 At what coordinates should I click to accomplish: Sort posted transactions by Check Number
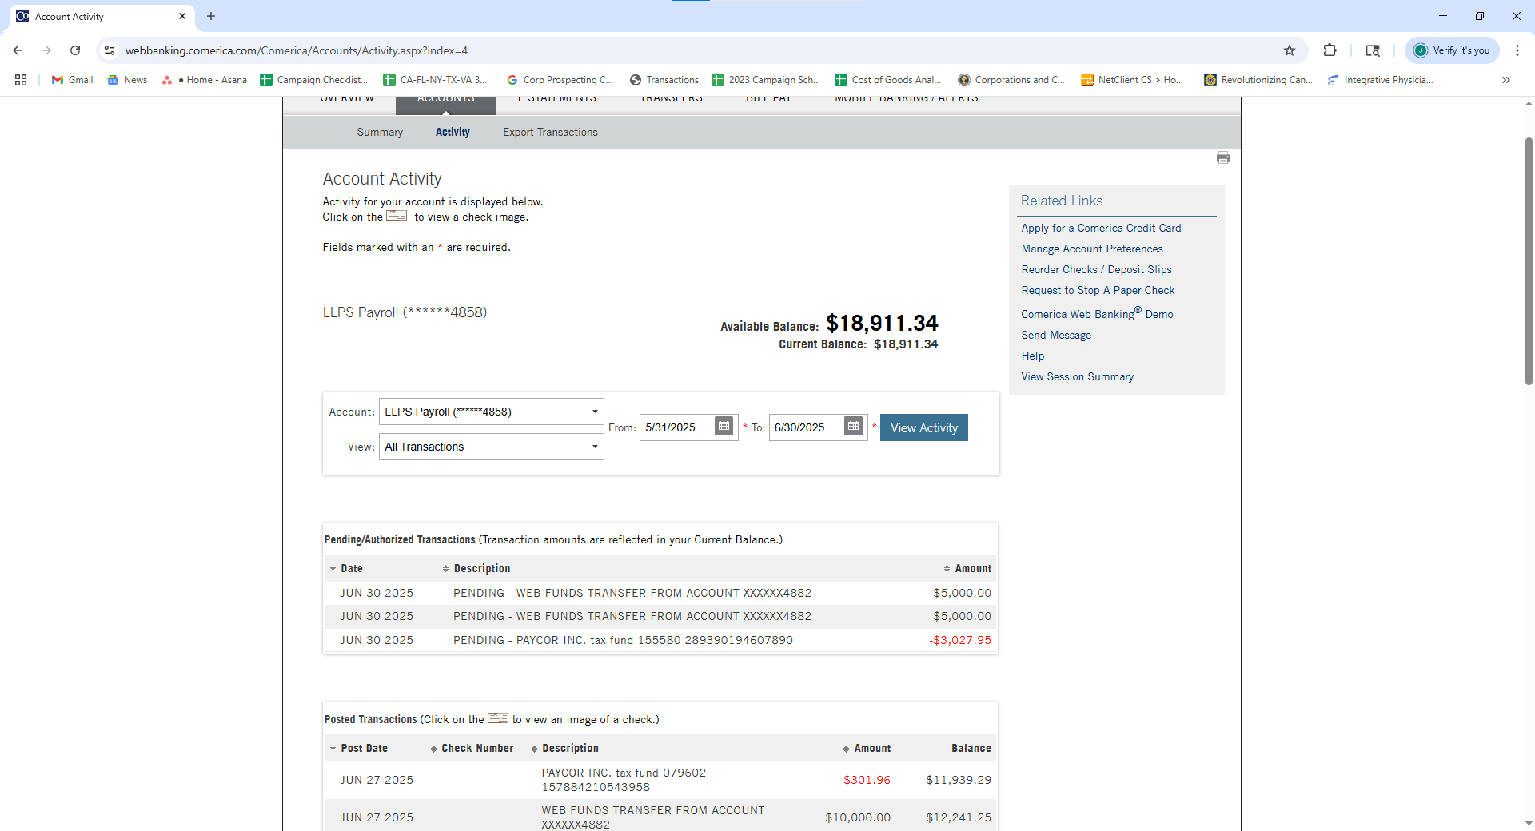point(472,748)
